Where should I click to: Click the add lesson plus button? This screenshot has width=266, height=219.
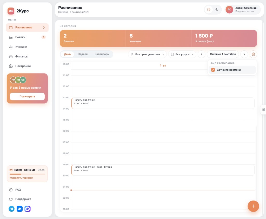253,206
